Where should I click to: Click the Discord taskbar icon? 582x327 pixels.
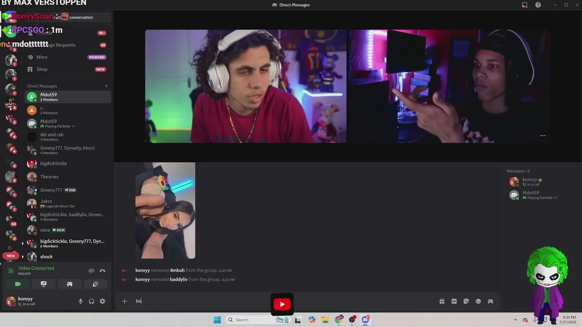(366, 320)
